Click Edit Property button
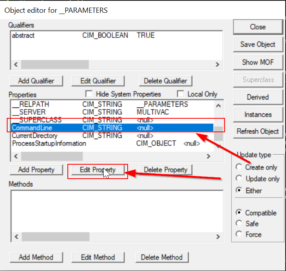The width and height of the screenshot is (286, 271). [98, 170]
